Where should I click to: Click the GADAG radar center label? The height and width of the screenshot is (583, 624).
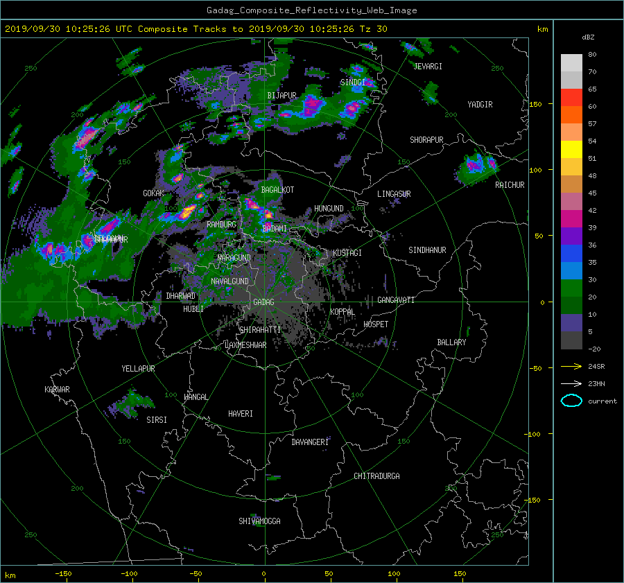pos(263,302)
